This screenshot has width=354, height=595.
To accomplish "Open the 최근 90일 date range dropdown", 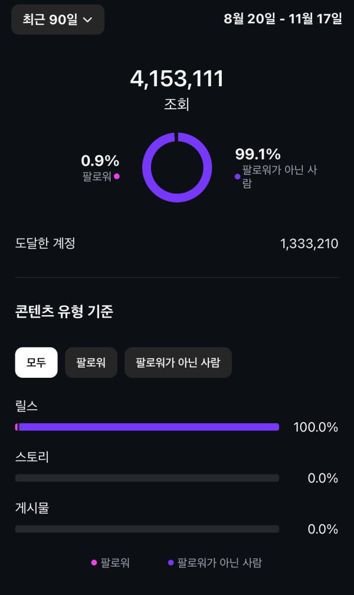I will (x=58, y=19).
